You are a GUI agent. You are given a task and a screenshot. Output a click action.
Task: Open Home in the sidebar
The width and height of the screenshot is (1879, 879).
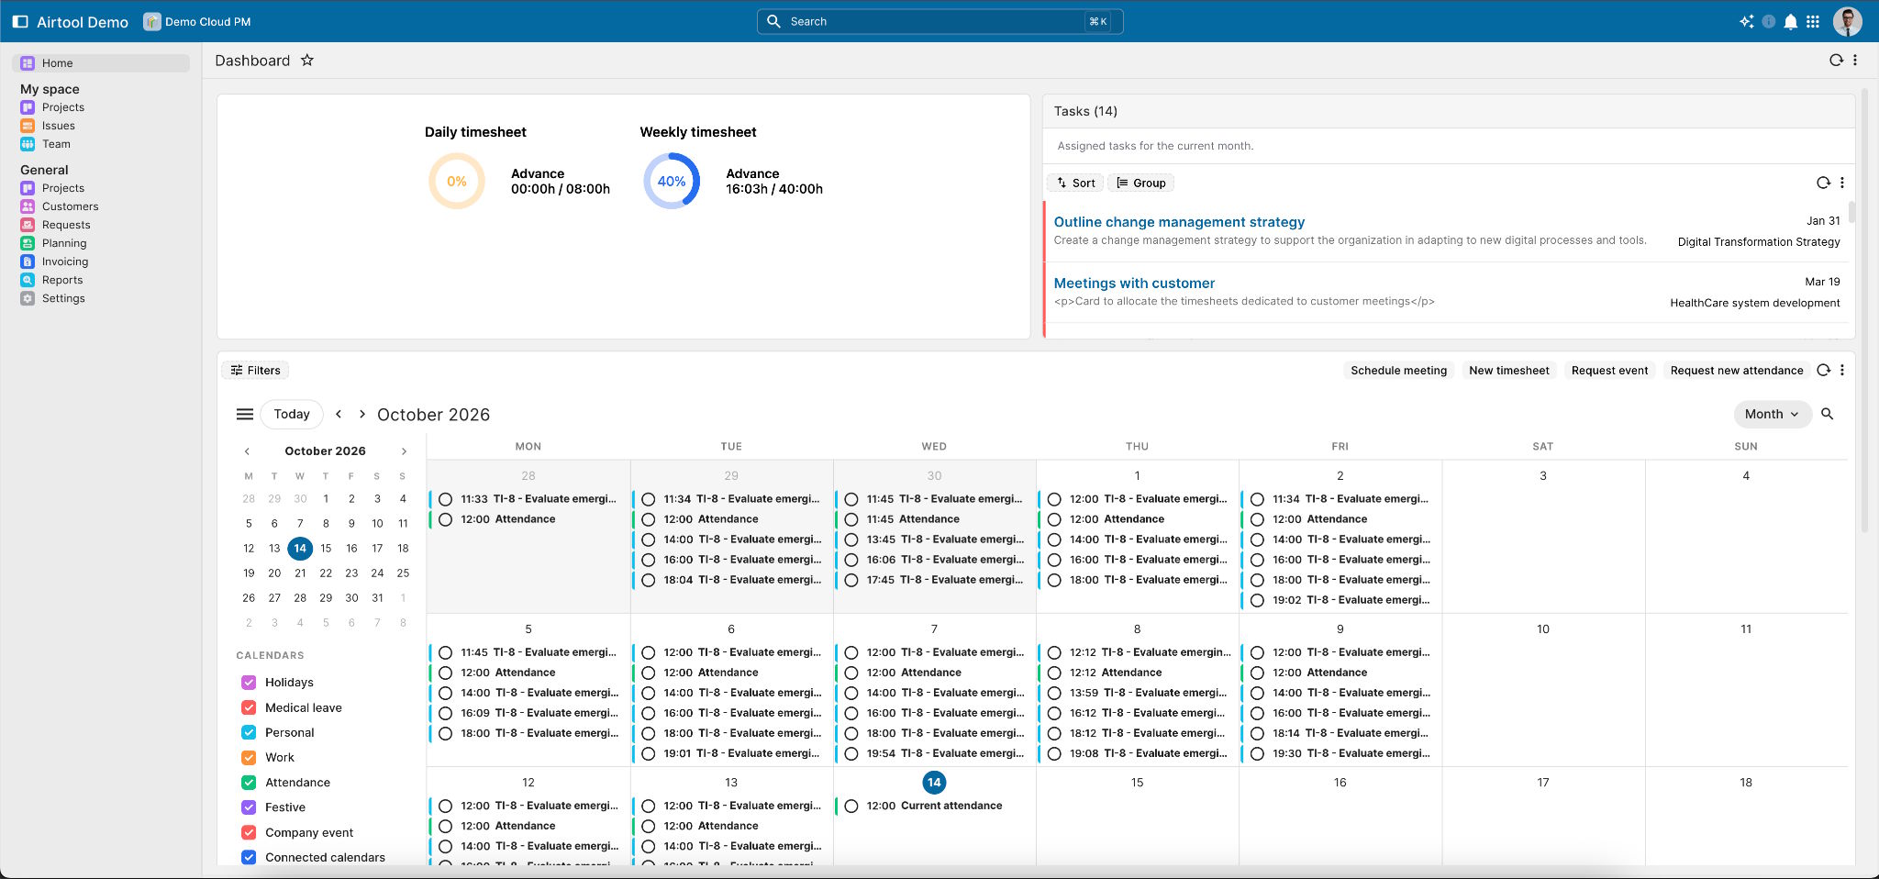pyautogui.click(x=101, y=63)
